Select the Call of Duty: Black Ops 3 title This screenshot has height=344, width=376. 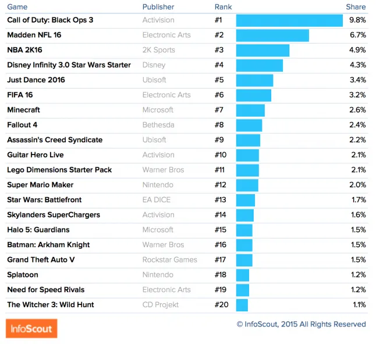[50, 20]
